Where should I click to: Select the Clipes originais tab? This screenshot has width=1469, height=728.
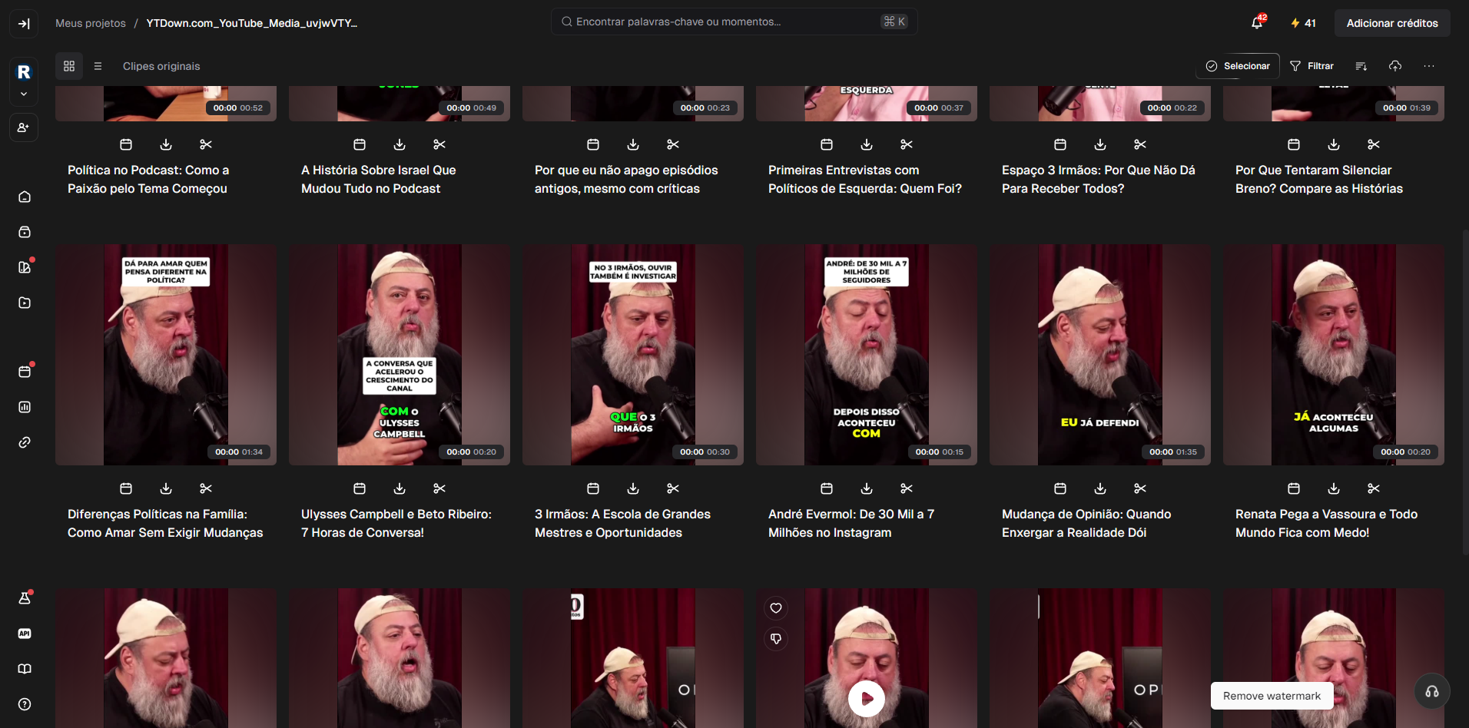tap(161, 66)
